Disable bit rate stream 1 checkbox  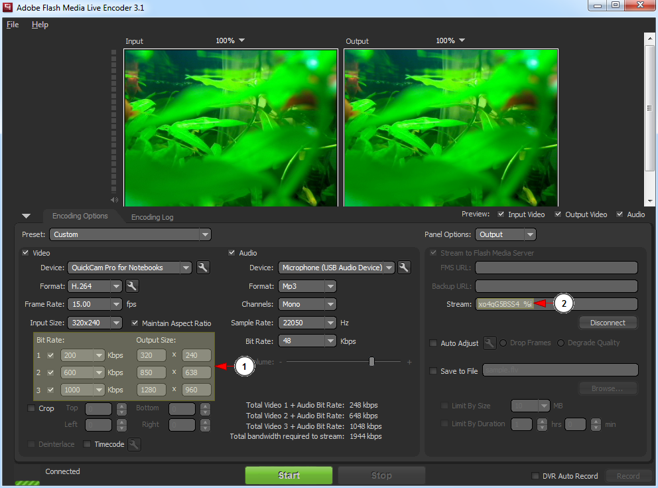point(51,355)
